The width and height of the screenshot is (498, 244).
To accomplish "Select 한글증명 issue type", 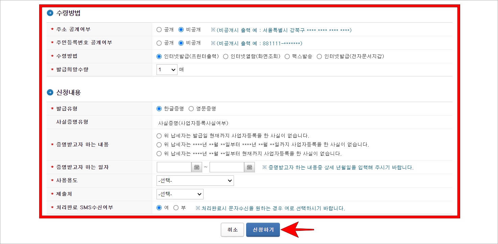I will pyautogui.click(x=159, y=109).
